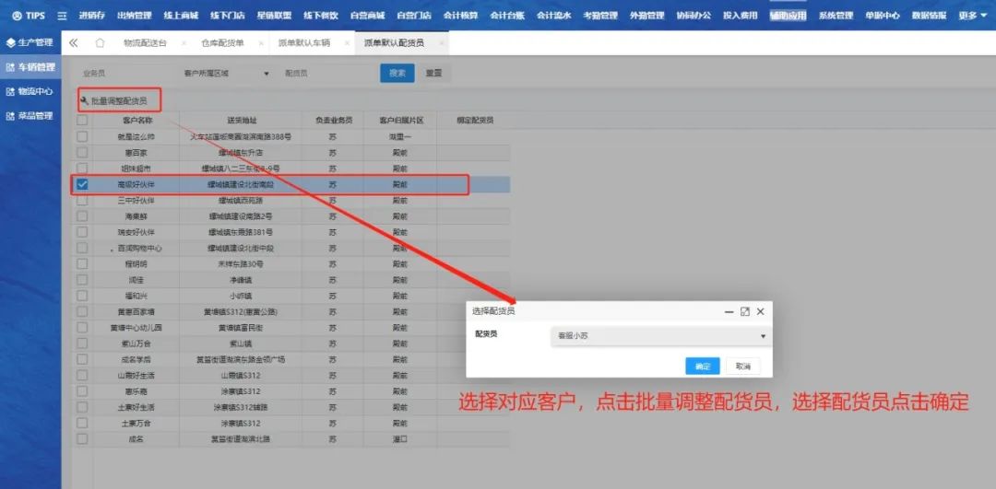Check the box for 三中好伙伴 row
Viewport: 996px width, 489px height.
coord(82,201)
